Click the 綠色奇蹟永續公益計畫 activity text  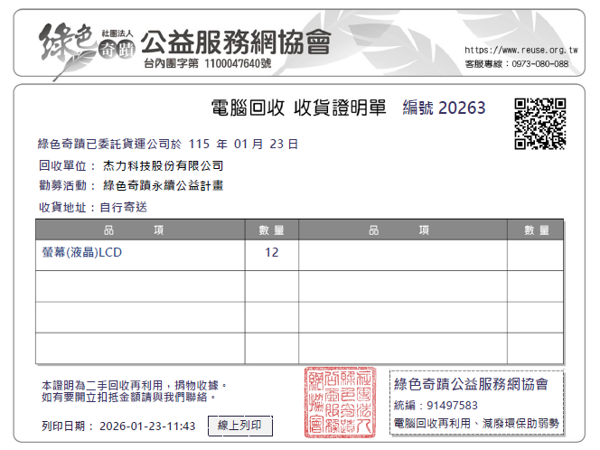coord(164,186)
